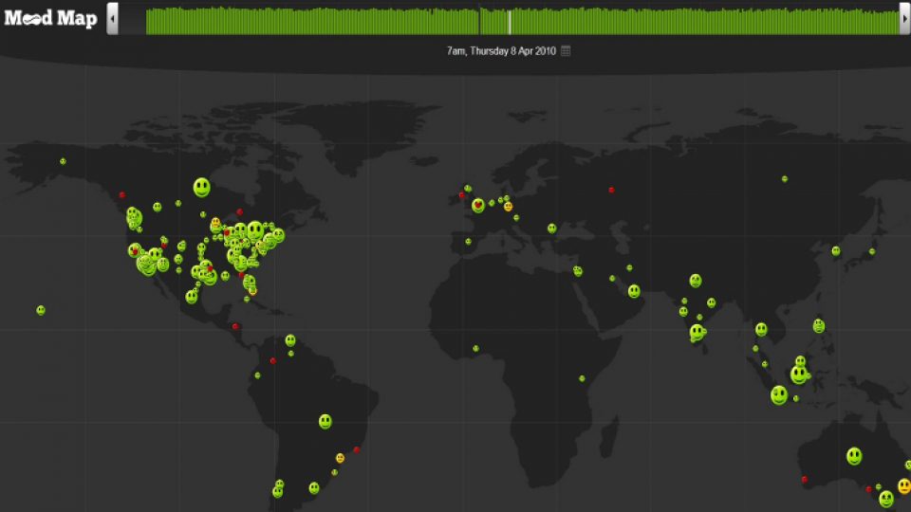
Task: Click the large smiley on the Persian Gulf
Action: tap(634, 291)
